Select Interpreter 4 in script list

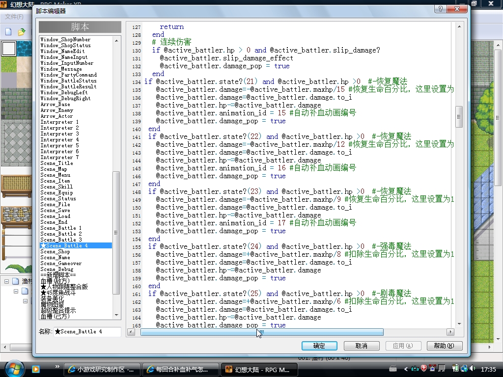[59, 140]
